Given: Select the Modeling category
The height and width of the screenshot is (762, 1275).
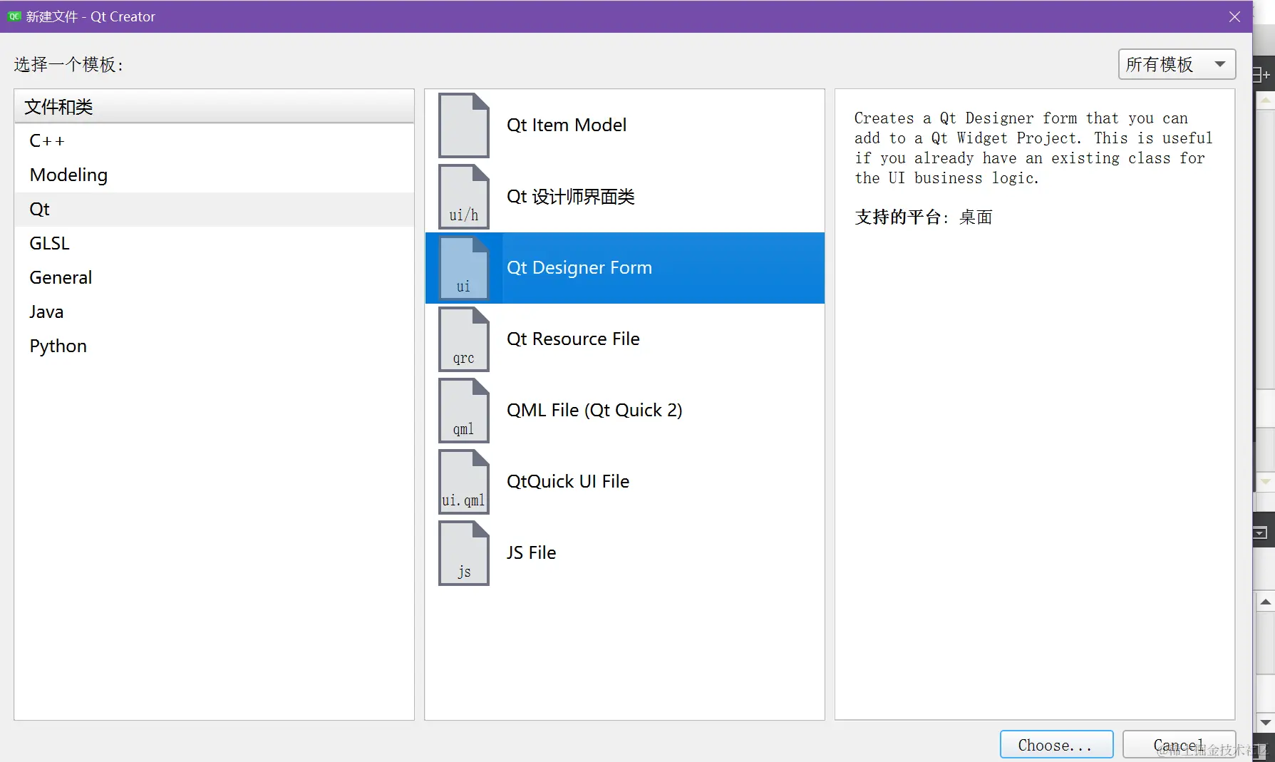Looking at the screenshot, I should (x=214, y=175).
